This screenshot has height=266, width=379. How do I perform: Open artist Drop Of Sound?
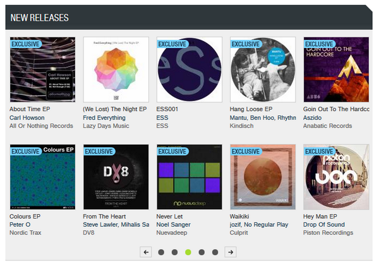[x=324, y=225]
